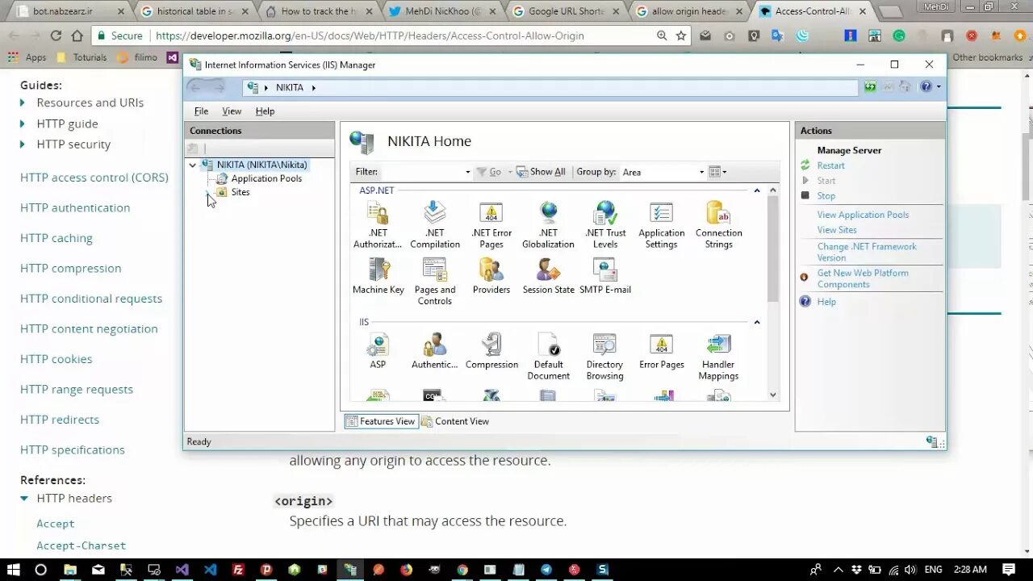Viewport: 1033px width, 581px height.
Task: Click Change .NET Framework Version
Action: [867, 252]
